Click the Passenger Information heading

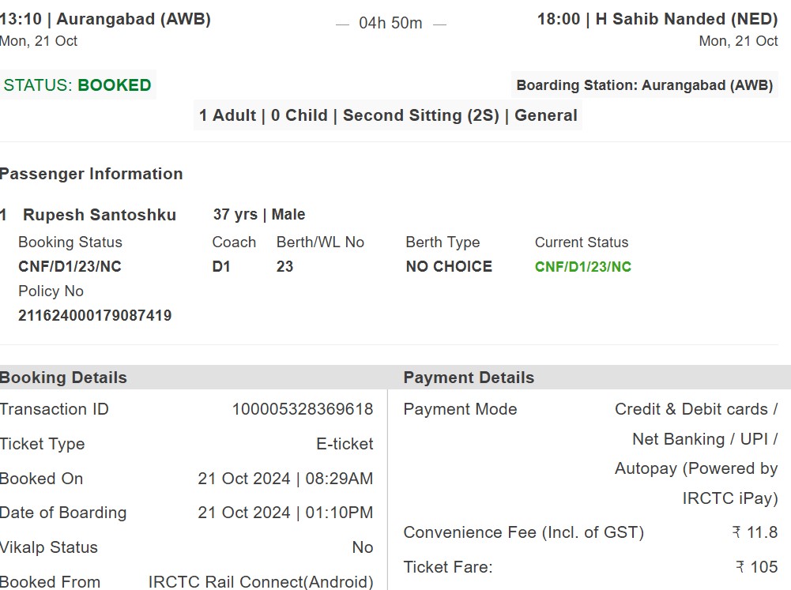[x=92, y=174]
